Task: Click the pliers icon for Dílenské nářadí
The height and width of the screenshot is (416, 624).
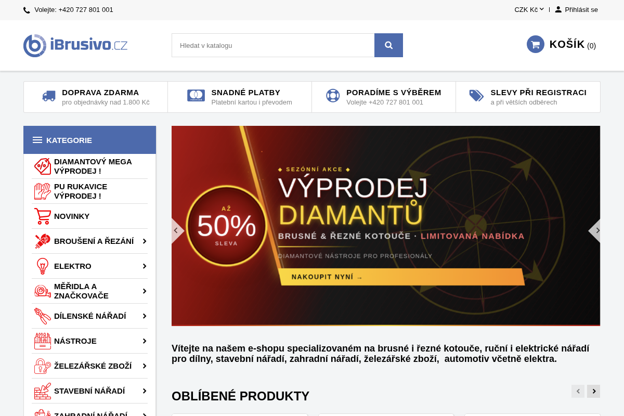Action: pyautogui.click(x=43, y=316)
